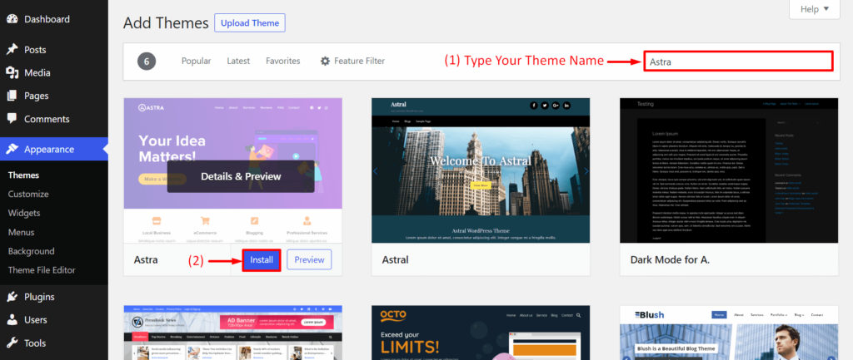Switch to the Favorites tab
The width and height of the screenshot is (853, 360).
point(283,61)
